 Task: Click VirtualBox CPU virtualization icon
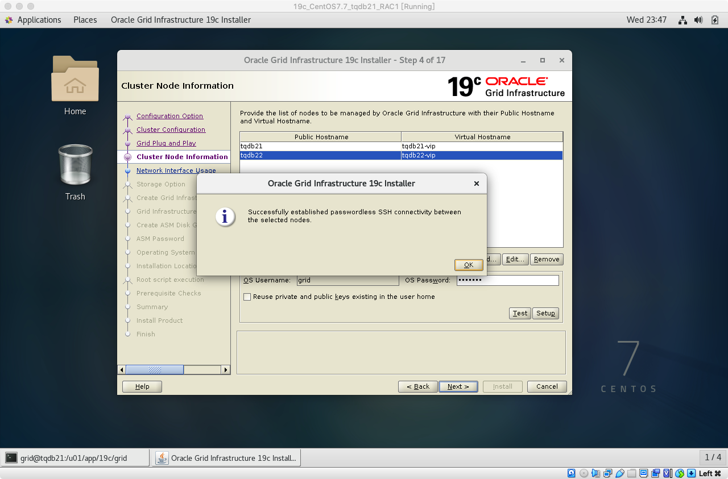click(x=667, y=473)
